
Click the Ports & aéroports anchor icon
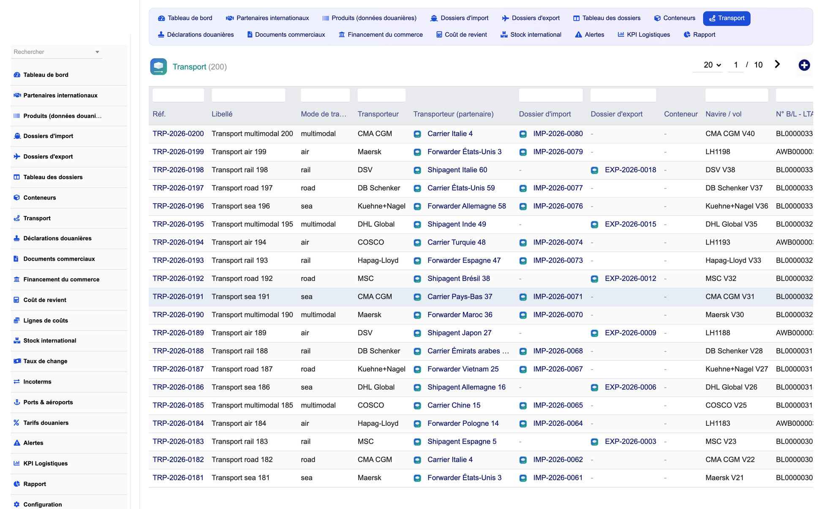(x=17, y=402)
